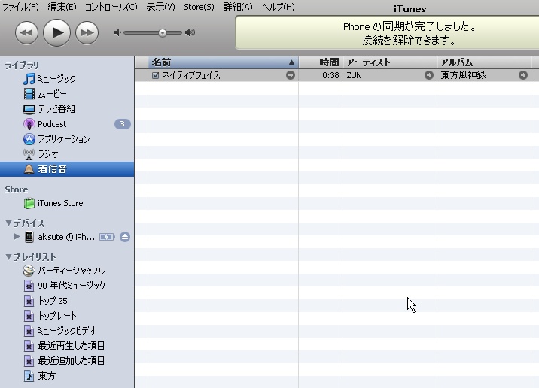Select the 着信音 bell icon
The width and height of the screenshot is (539, 388).
pos(29,169)
